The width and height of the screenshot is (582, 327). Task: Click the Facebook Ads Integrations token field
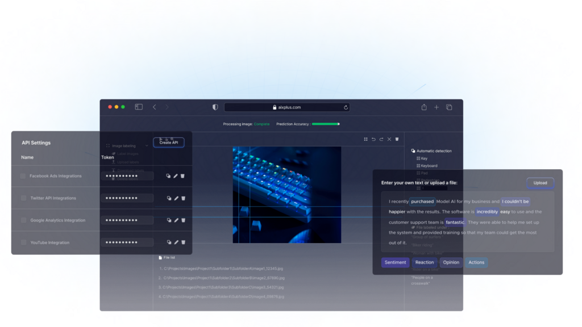(127, 176)
